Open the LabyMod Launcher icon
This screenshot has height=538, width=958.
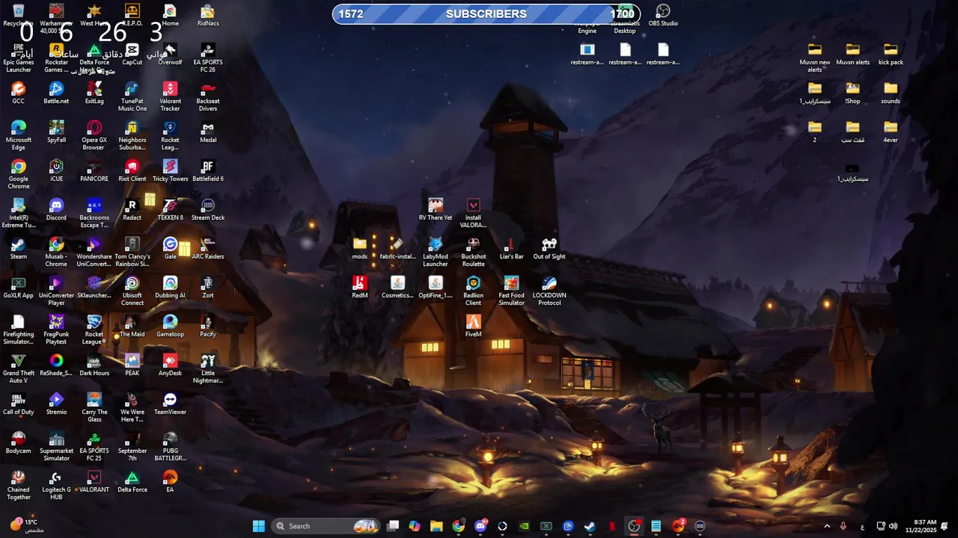pyautogui.click(x=436, y=252)
